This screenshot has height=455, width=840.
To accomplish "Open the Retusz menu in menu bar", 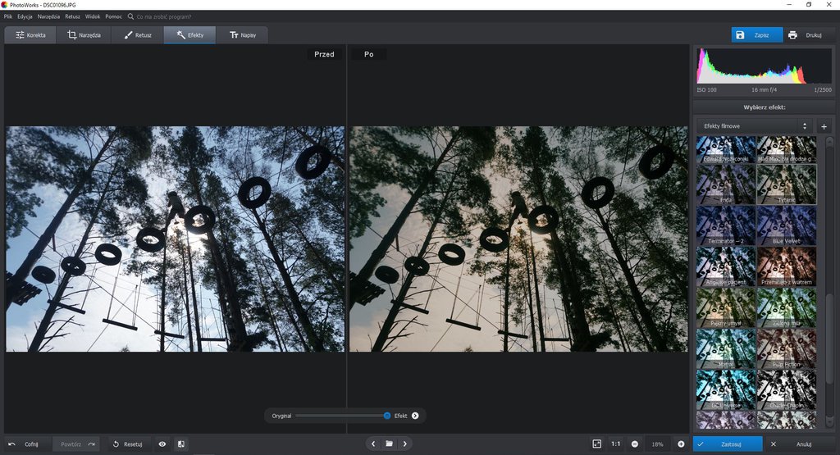I will pyautogui.click(x=72, y=16).
